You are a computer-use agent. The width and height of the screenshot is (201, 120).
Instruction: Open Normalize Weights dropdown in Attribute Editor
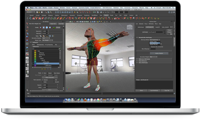point(153,57)
